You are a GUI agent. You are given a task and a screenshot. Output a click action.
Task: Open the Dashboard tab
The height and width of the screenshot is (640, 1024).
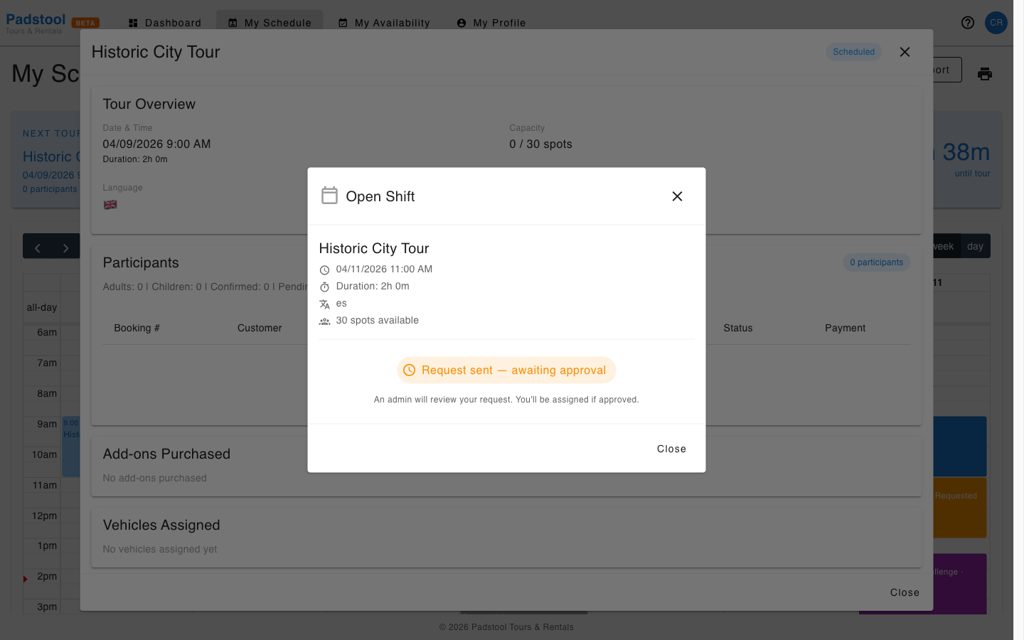click(x=165, y=23)
